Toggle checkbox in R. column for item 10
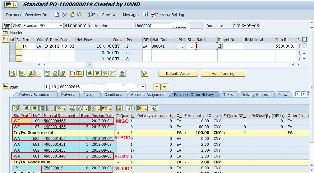314x173 pixels. [300, 46]
